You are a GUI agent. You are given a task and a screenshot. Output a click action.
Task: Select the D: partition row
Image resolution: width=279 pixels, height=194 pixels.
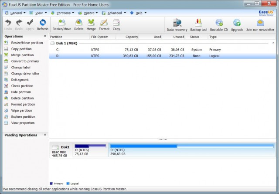click(163, 56)
